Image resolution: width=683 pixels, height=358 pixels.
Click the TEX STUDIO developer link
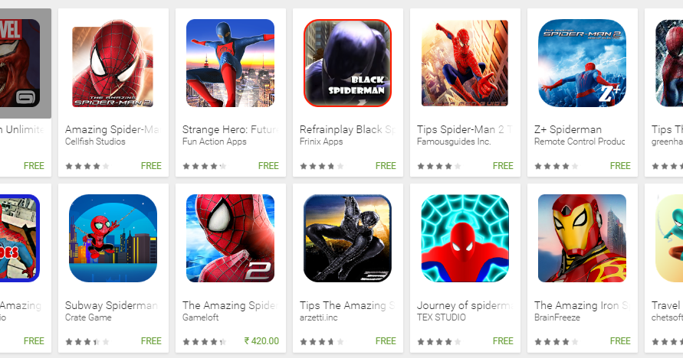(442, 317)
